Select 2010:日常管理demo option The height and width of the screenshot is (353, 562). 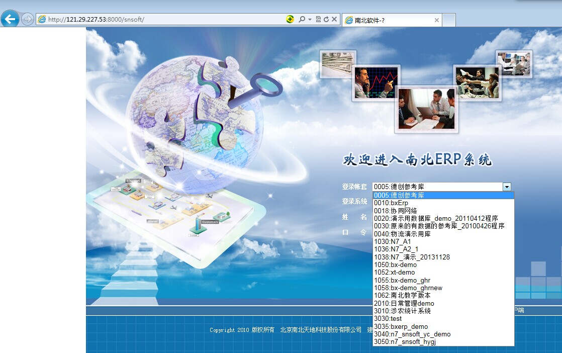point(443,303)
